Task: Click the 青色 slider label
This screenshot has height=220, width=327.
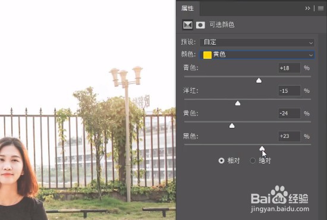Action: pos(191,68)
